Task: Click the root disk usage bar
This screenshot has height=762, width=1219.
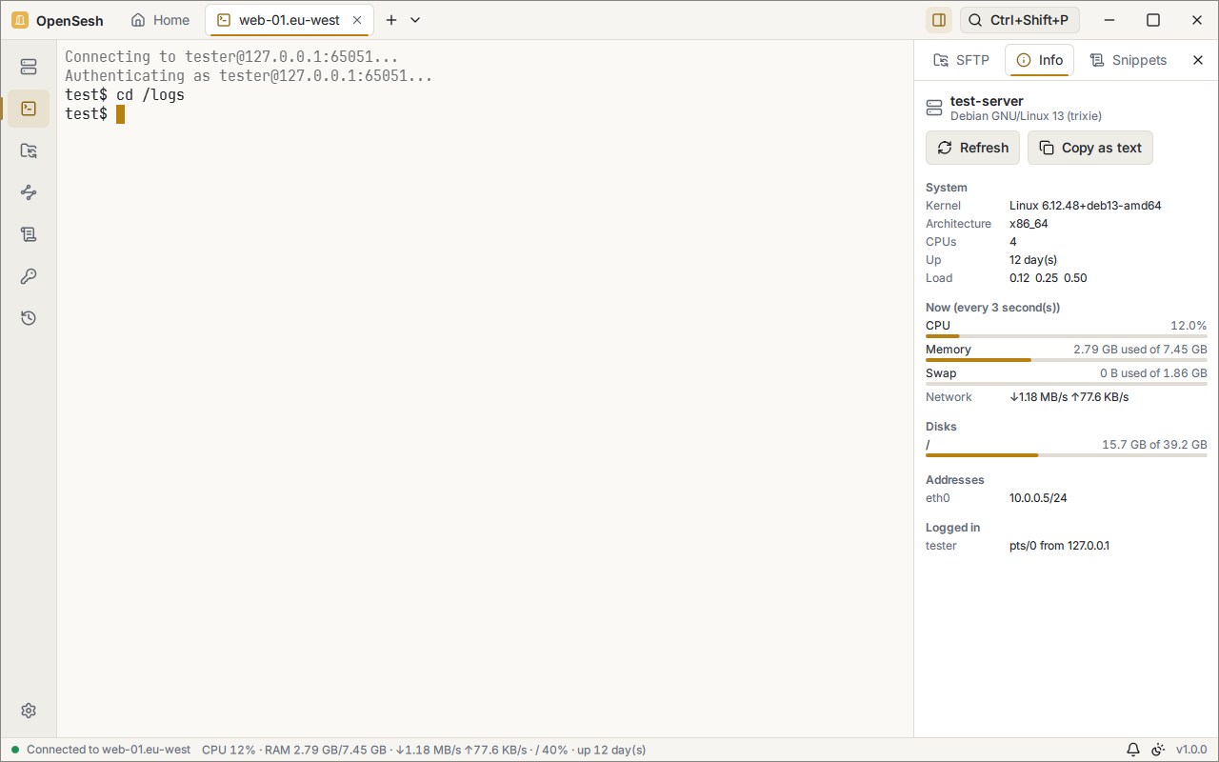Action: (1067, 455)
